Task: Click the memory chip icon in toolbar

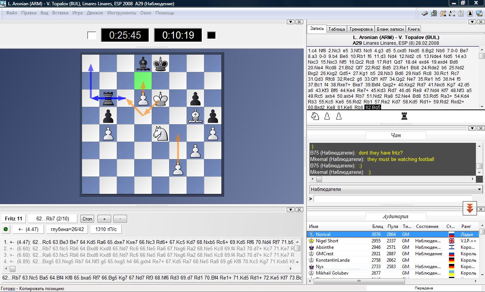Action: [425, 13]
